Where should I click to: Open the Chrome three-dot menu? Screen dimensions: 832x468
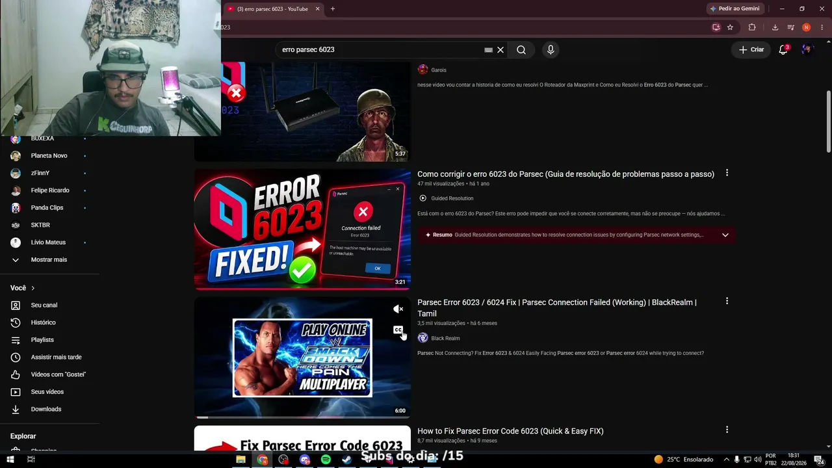pyautogui.click(x=822, y=27)
